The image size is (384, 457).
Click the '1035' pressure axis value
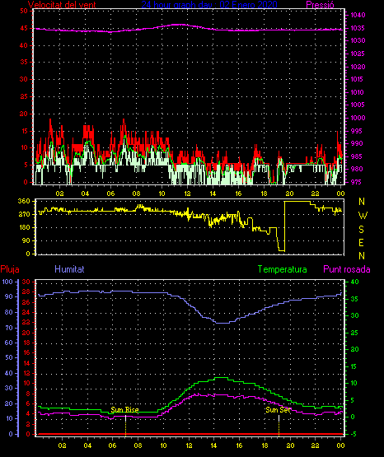358,28
